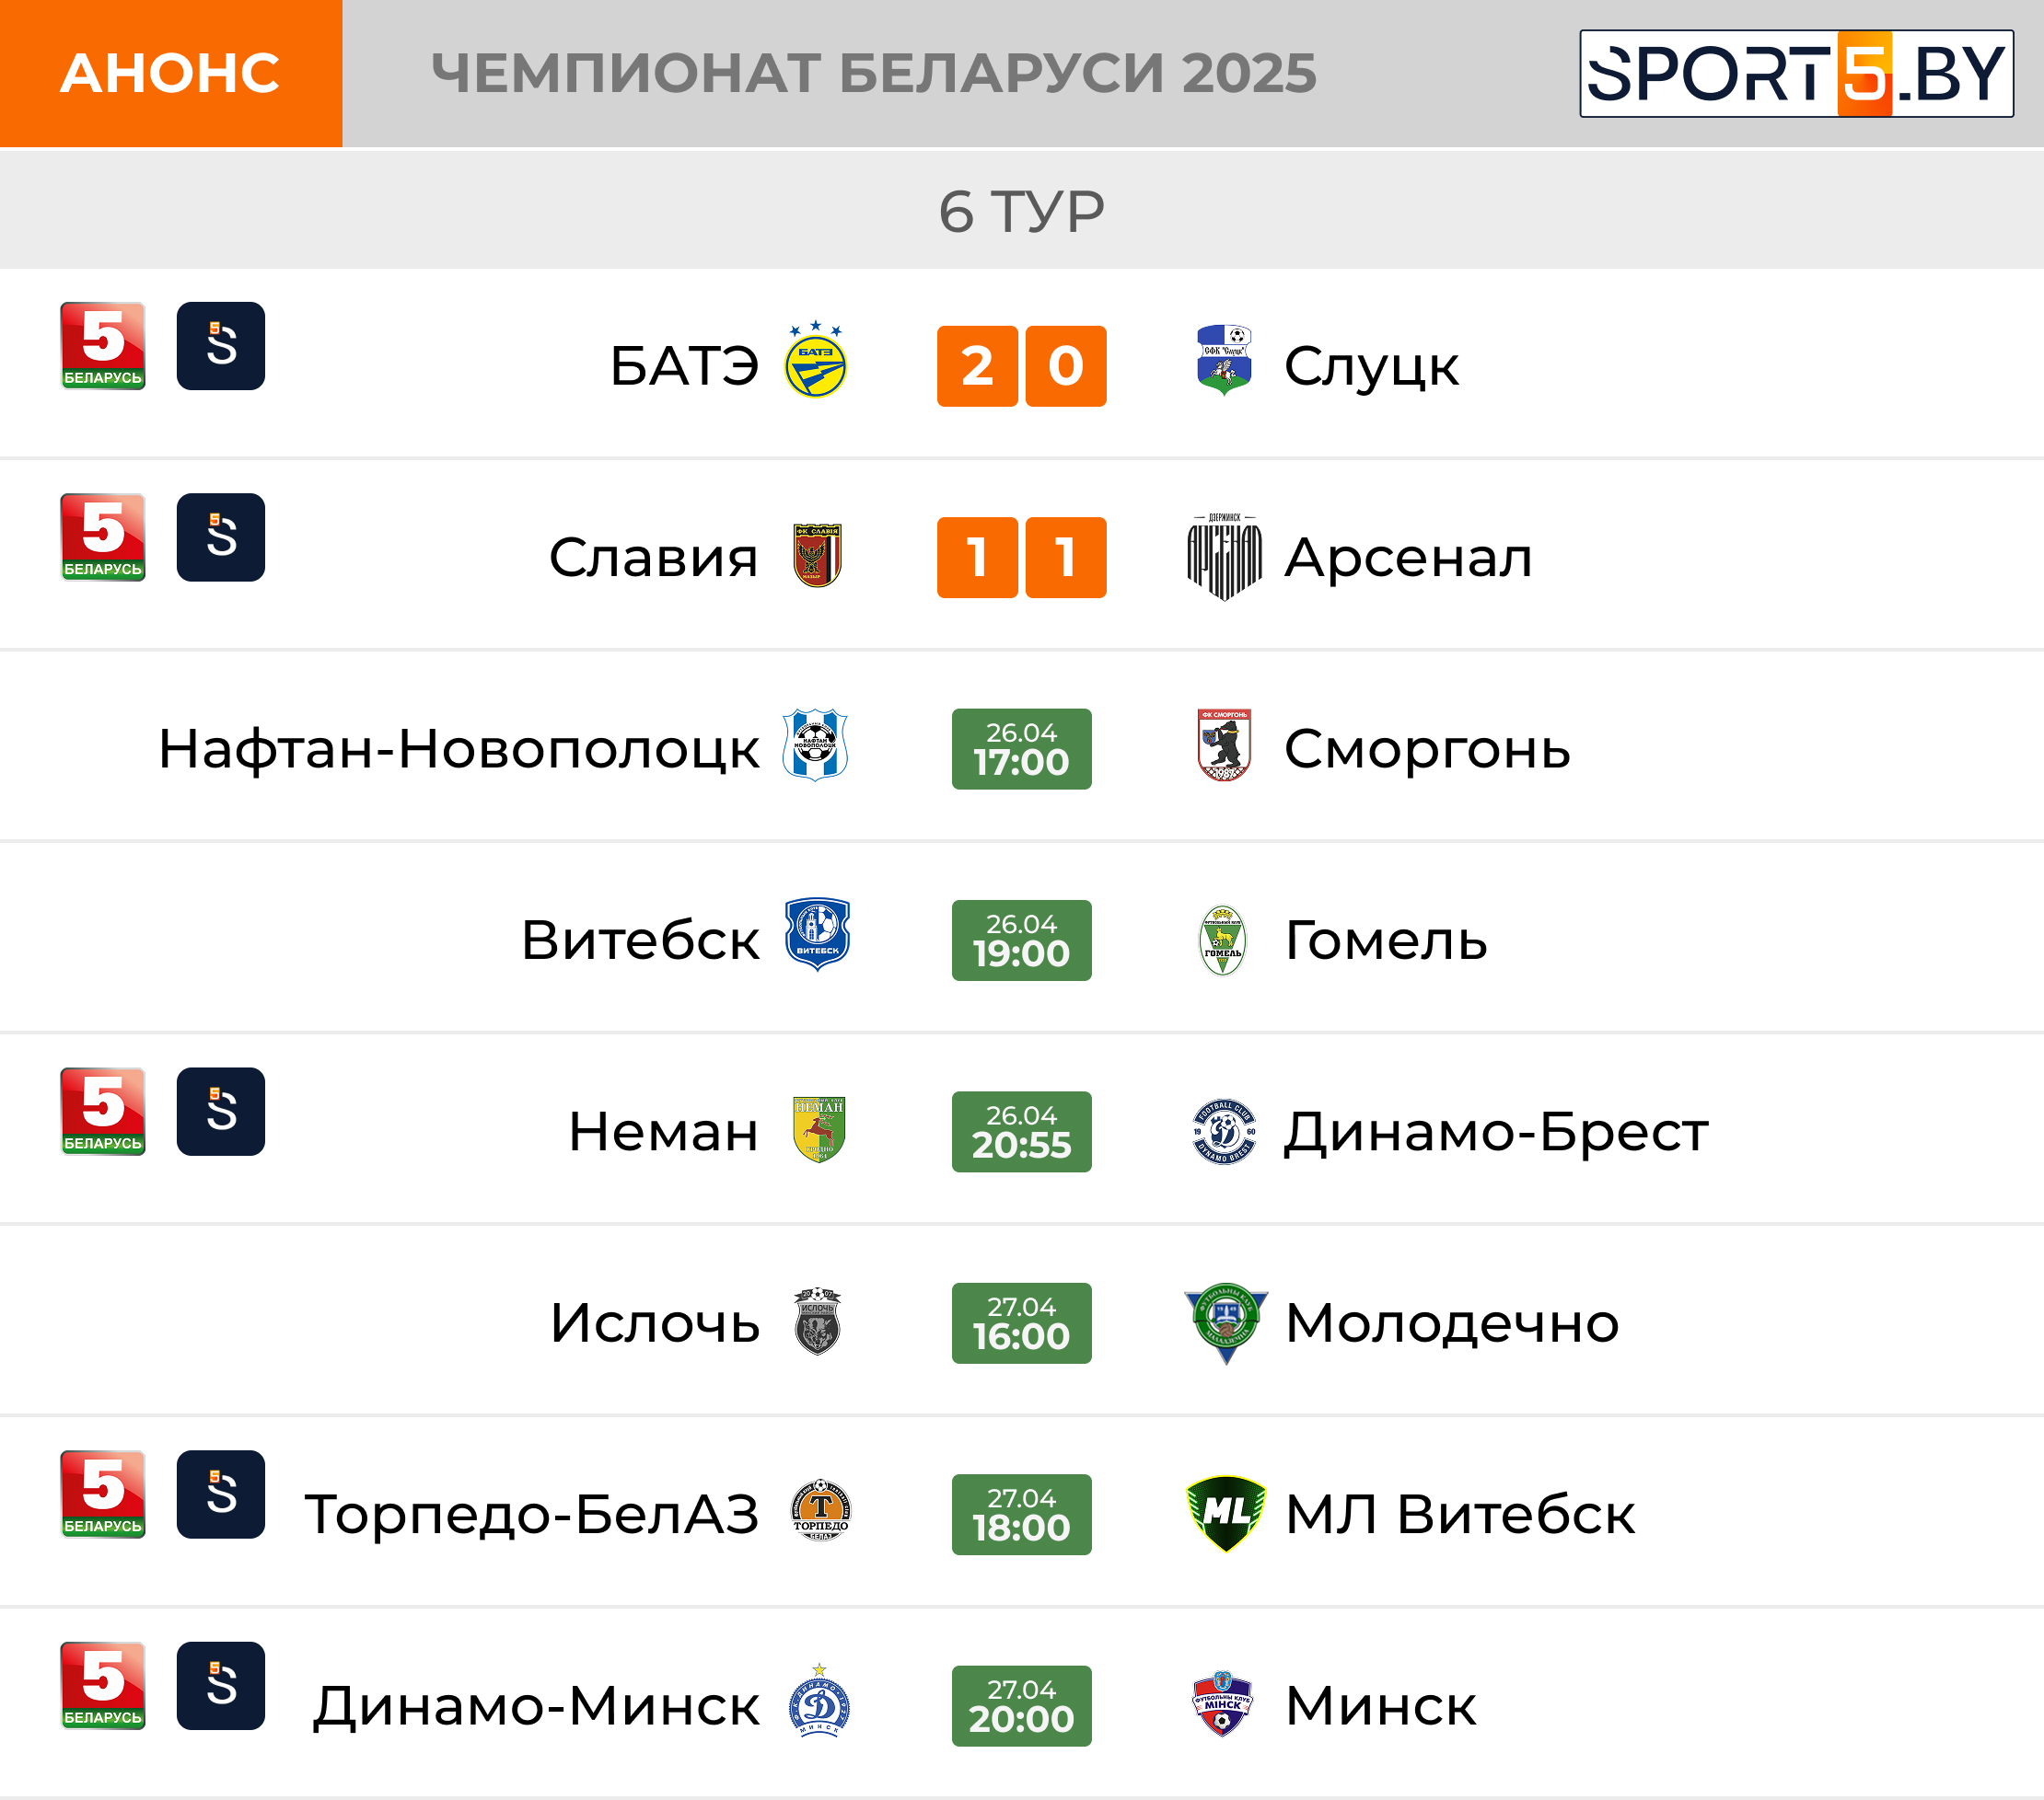
Task: Click the BATE club crest
Action: pyautogui.click(x=815, y=360)
